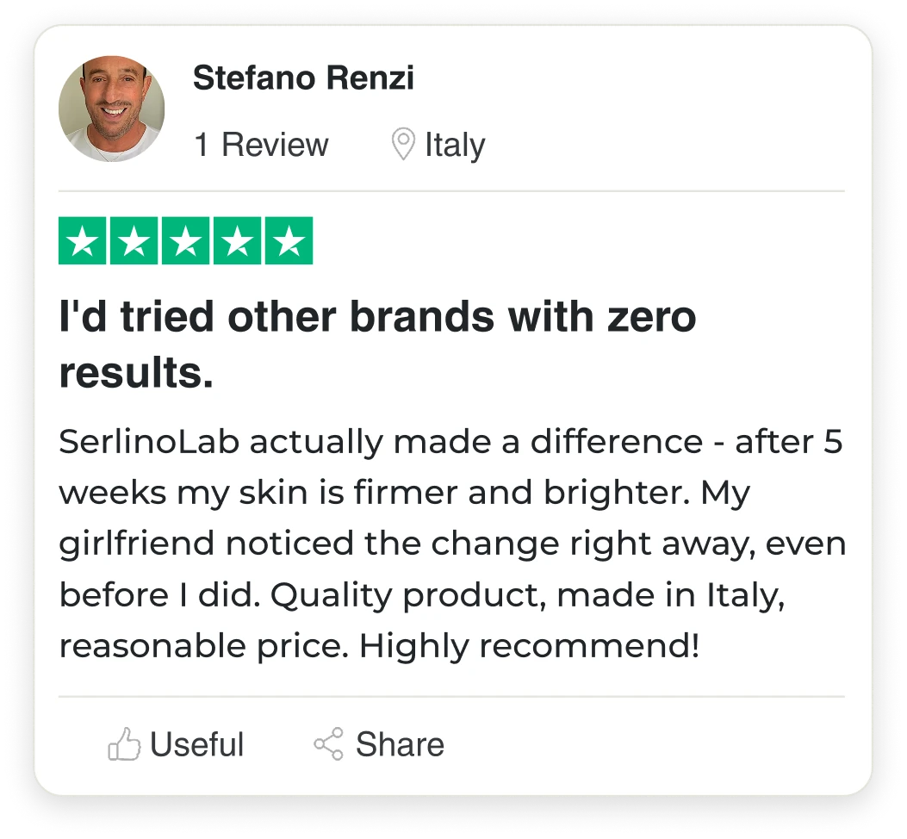907x839 pixels.
Task: Click the "Highly recommend!" sentence
Action: point(529,645)
